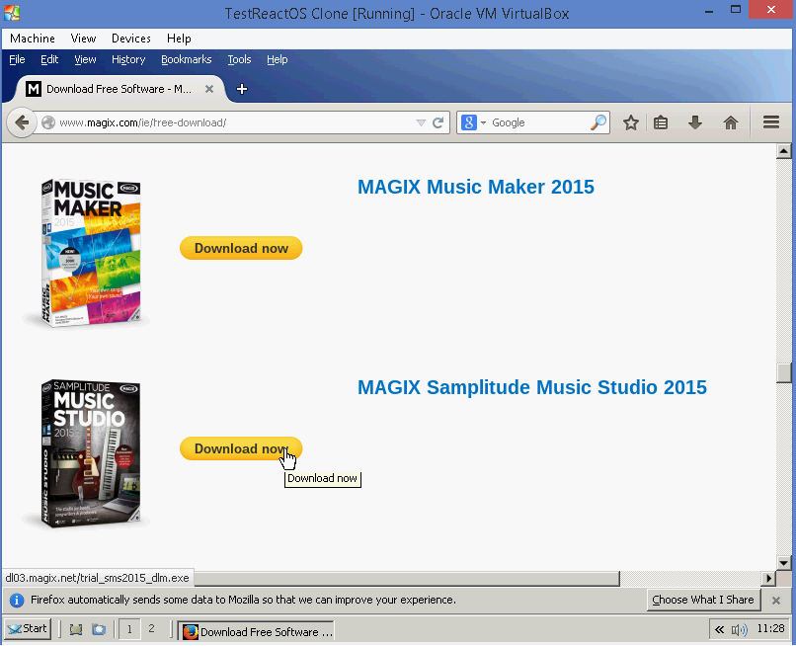Open the VirtualBox Help menu
This screenshot has height=646, width=796.
point(179,39)
